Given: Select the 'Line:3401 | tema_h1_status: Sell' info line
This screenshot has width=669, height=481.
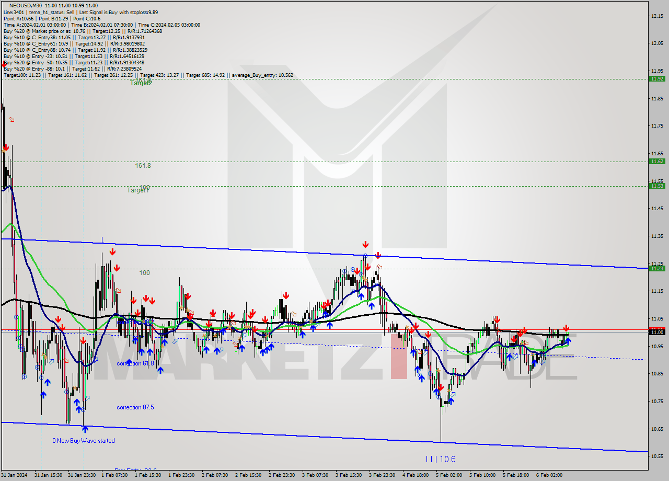Looking at the screenshot, I should pos(80,12).
